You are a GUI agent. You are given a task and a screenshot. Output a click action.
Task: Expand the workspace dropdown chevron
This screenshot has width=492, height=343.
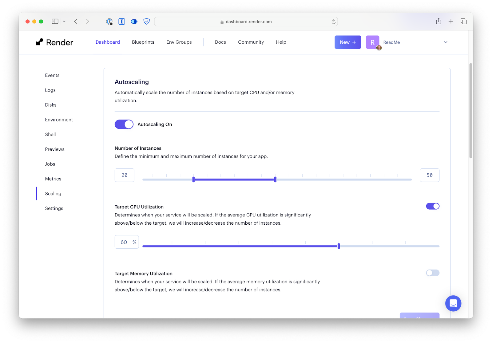(446, 42)
